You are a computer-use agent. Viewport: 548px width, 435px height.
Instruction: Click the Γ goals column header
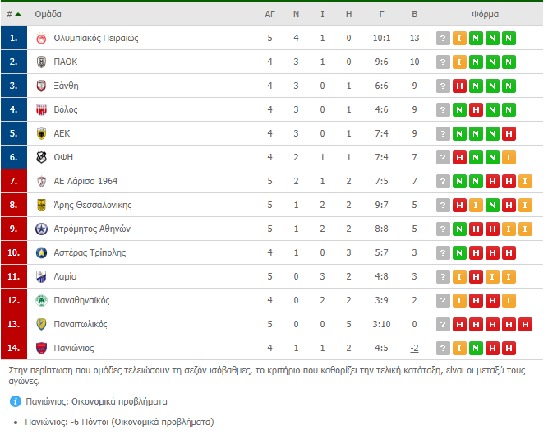tap(381, 14)
